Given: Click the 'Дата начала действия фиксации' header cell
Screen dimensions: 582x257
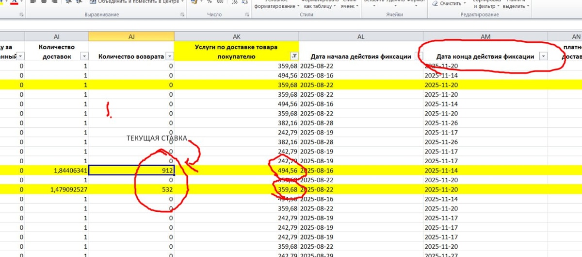Looking at the screenshot, I should tap(361, 51).
